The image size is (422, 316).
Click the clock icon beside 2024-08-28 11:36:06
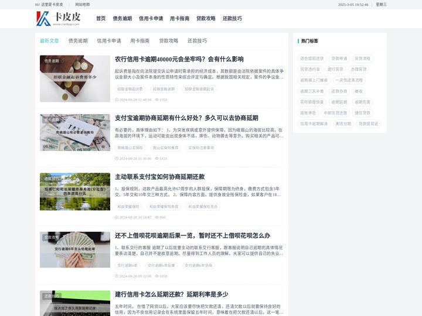[117, 159]
